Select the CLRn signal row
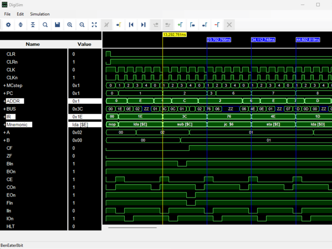 [12, 62]
